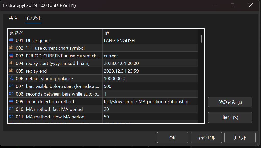
Task: Click integer icon beside 007 bars visible
Action: coord(11,86)
